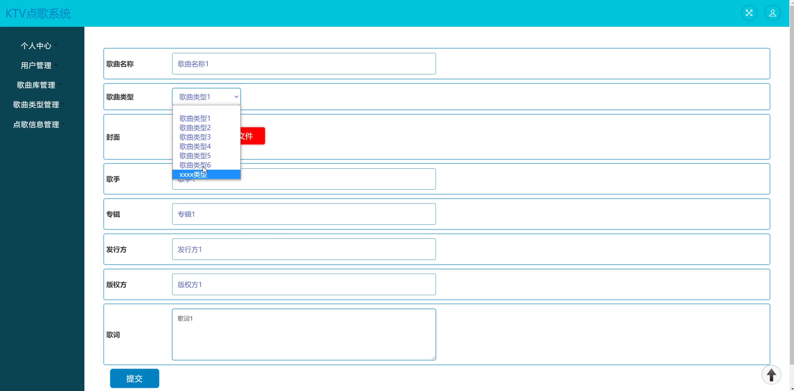Focus the 歌曲名称 text input field
This screenshot has width=794, height=391.
click(x=304, y=64)
